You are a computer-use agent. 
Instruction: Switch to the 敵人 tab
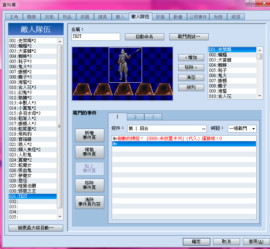coord(120,17)
